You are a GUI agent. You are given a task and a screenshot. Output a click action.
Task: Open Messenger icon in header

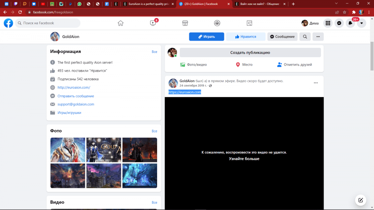click(339, 23)
